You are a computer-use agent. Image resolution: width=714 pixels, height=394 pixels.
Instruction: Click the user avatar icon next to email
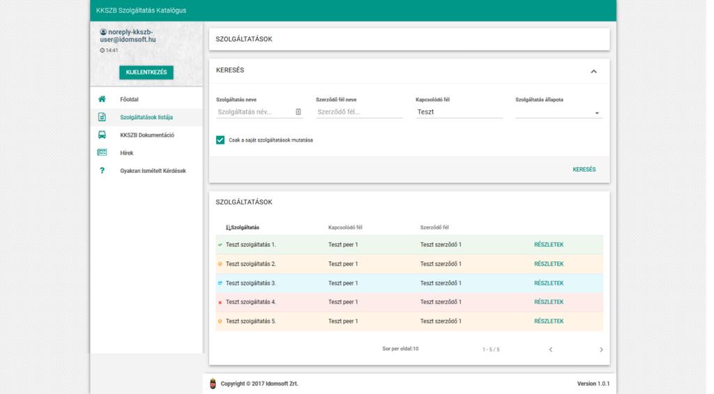click(x=103, y=32)
